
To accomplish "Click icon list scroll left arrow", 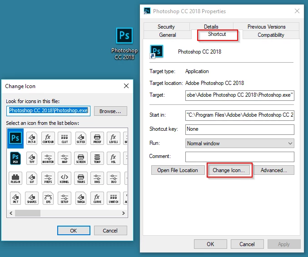I will click(11, 213).
